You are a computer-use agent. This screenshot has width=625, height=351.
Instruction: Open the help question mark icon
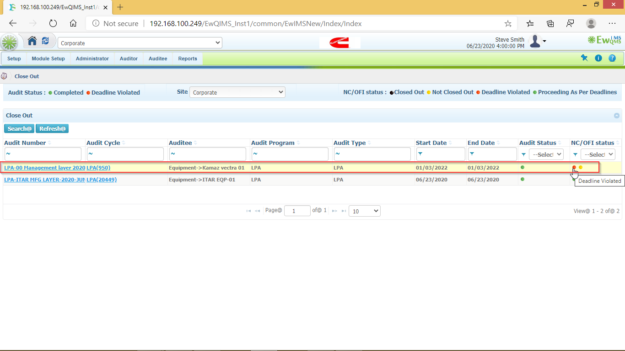[x=612, y=58]
